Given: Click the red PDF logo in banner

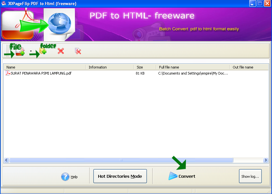Looking at the screenshot, I should [x=18, y=25].
